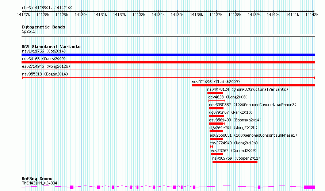Image resolution: width=325 pixels, height=191 pixels.
Task: Click the TMEM43|NM_024334 gene label
Action: click(39, 183)
